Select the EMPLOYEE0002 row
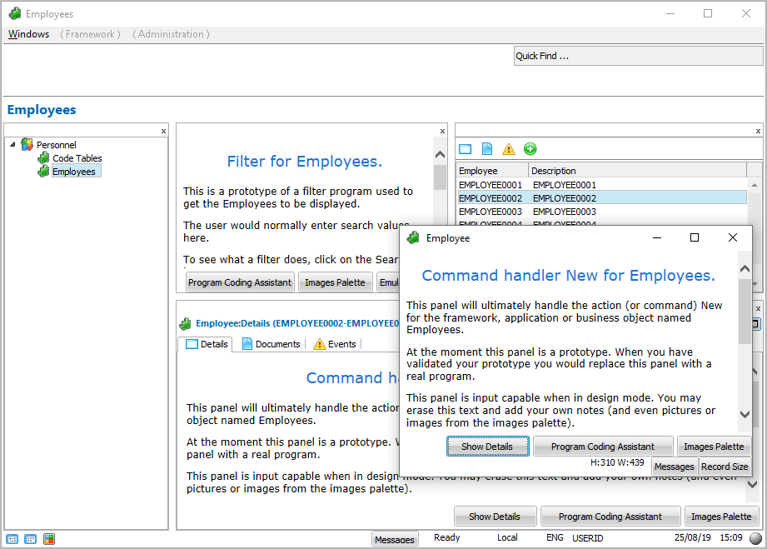This screenshot has height=549, width=767. [601, 198]
